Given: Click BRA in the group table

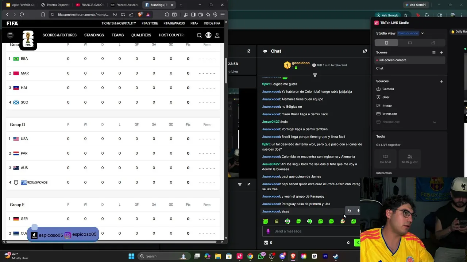Looking at the screenshot, I should 24,59.
